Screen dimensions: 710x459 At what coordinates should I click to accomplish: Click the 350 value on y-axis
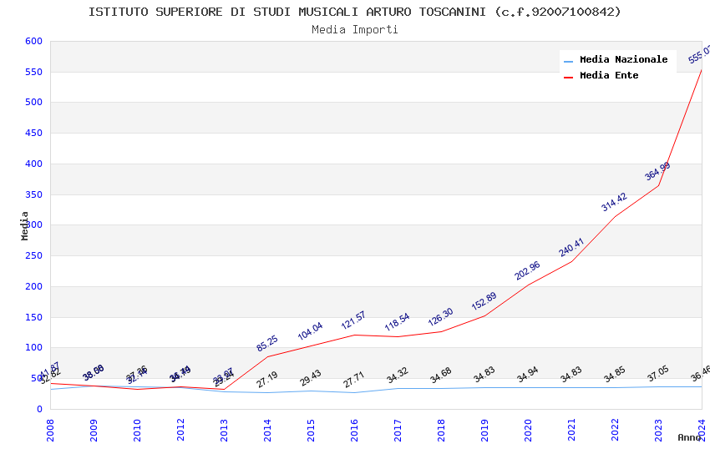(33, 194)
